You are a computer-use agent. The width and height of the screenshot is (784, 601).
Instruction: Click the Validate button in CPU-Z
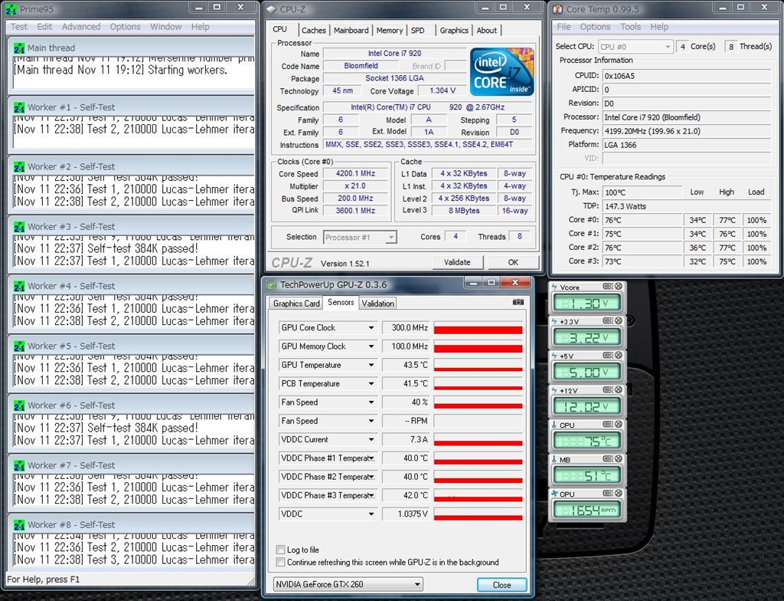[x=457, y=262]
